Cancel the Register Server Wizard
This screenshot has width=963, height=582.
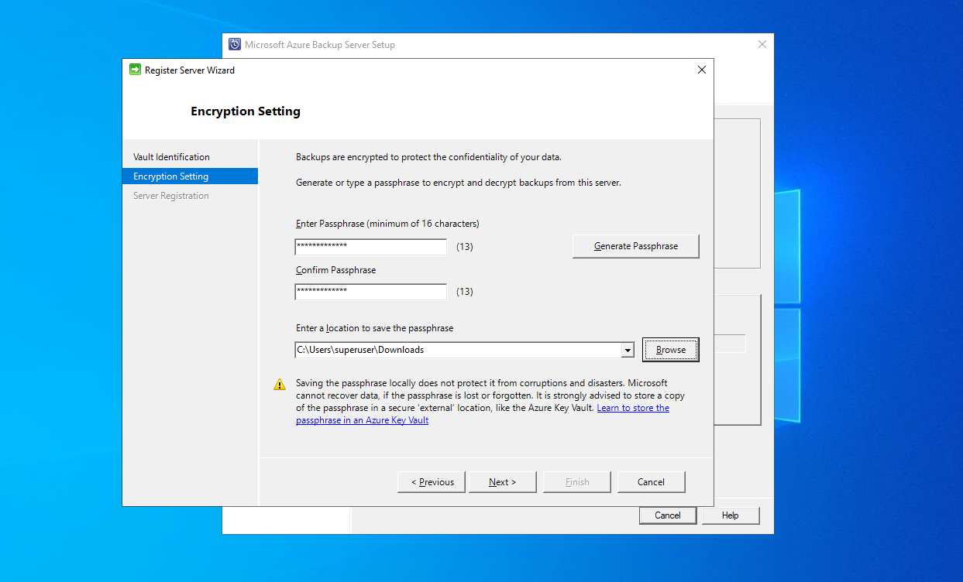pyautogui.click(x=652, y=482)
